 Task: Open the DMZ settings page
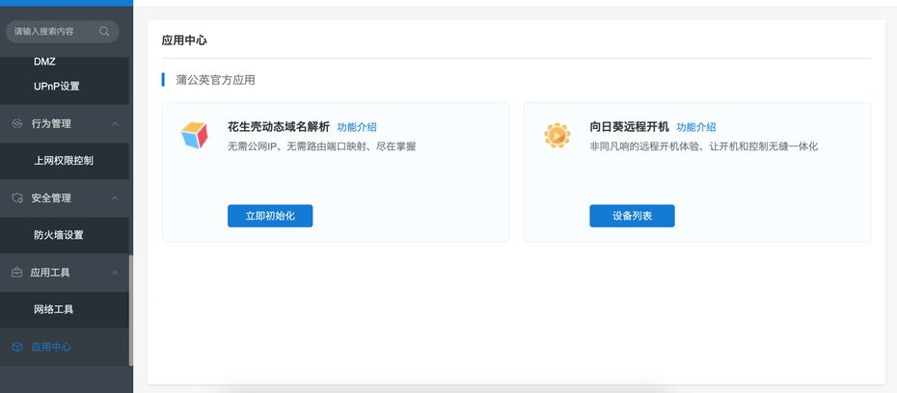click(44, 62)
